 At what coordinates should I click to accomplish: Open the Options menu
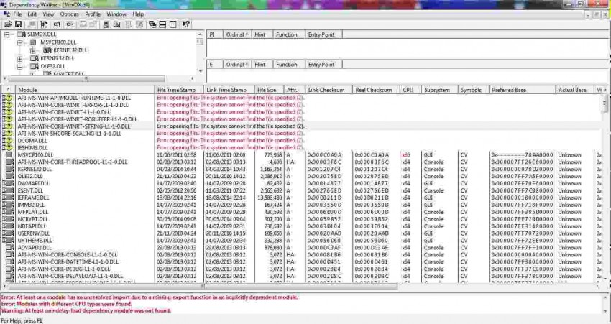coord(69,14)
